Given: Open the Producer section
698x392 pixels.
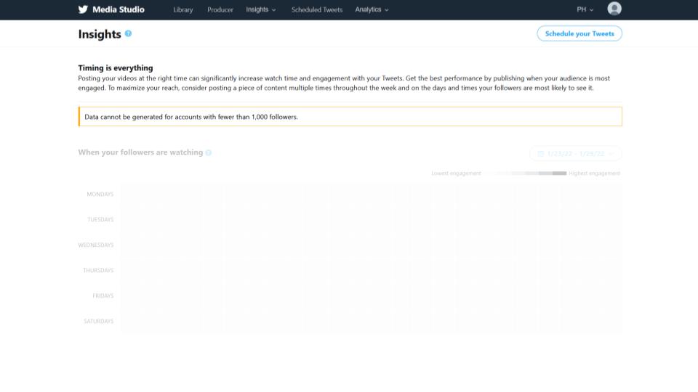Looking at the screenshot, I should (220, 9).
